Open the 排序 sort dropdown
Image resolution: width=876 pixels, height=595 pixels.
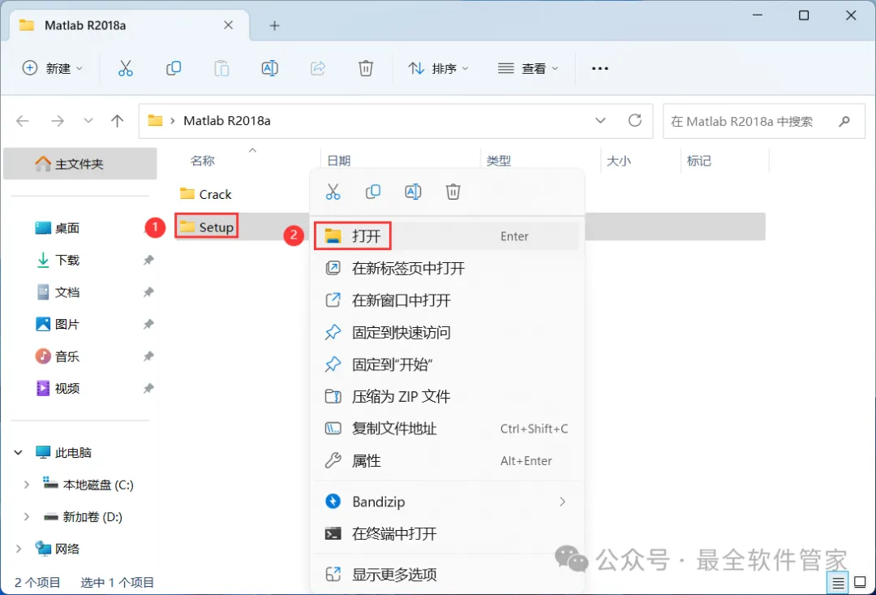(439, 68)
